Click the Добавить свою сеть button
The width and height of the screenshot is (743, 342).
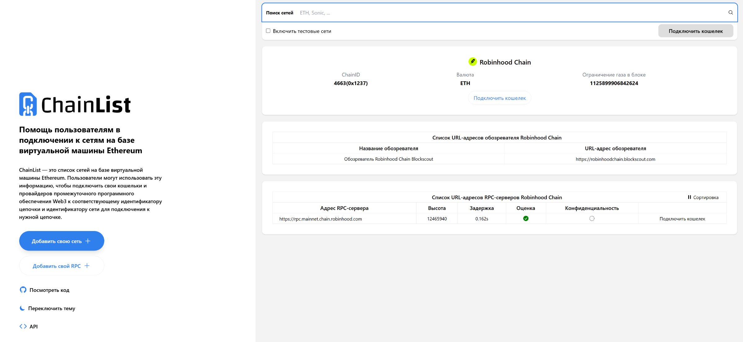tap(62, 241)
